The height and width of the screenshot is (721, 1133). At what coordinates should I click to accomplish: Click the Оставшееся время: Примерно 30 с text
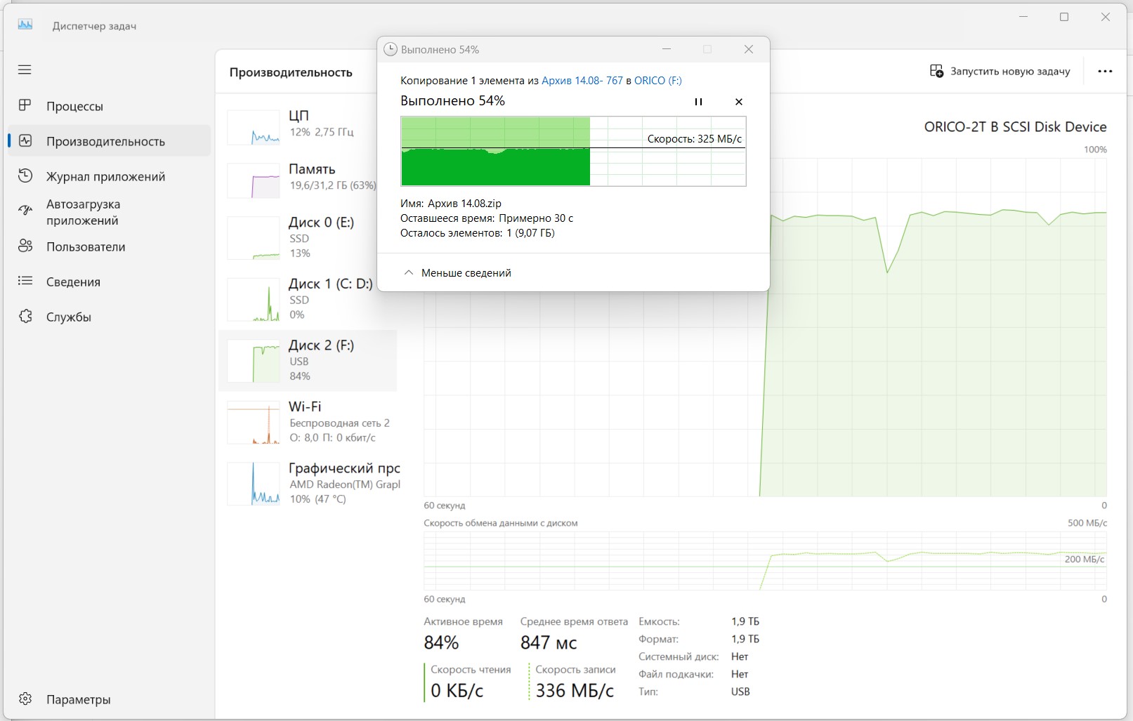tap(487, 218)
